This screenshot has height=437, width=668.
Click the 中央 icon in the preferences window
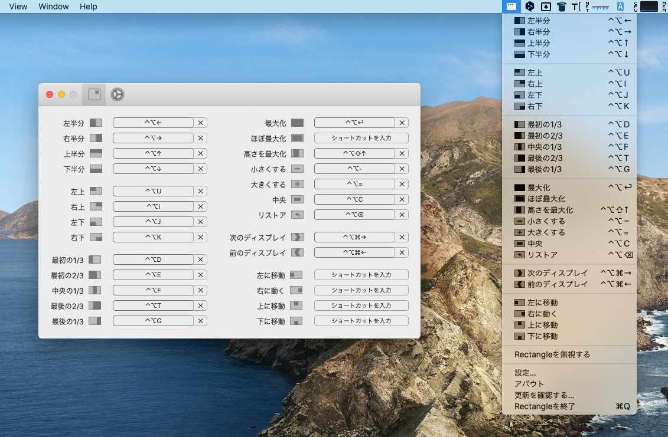(x=297, y=200)
